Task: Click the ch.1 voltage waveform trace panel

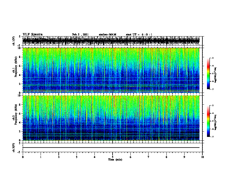Action: click(111, 41)
